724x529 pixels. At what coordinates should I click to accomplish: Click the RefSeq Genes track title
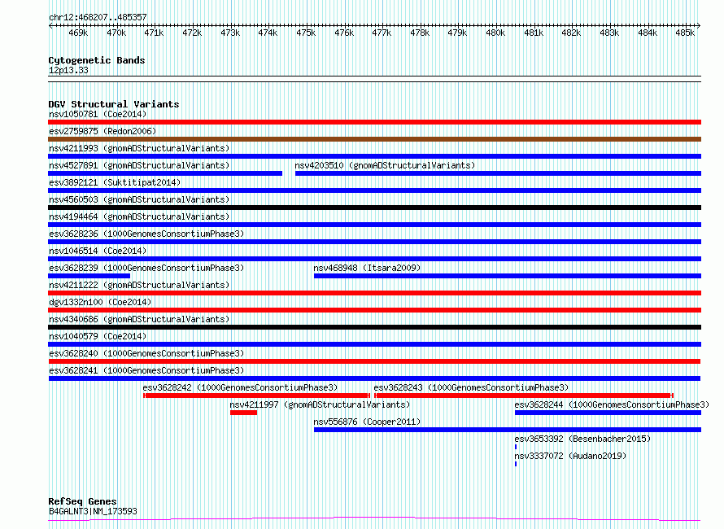coord(82,501)
